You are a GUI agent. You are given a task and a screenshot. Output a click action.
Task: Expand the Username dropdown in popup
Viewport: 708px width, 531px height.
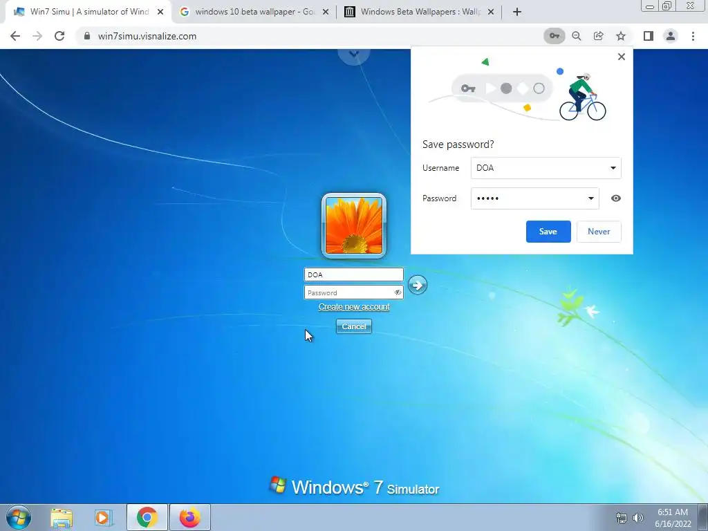613,168
